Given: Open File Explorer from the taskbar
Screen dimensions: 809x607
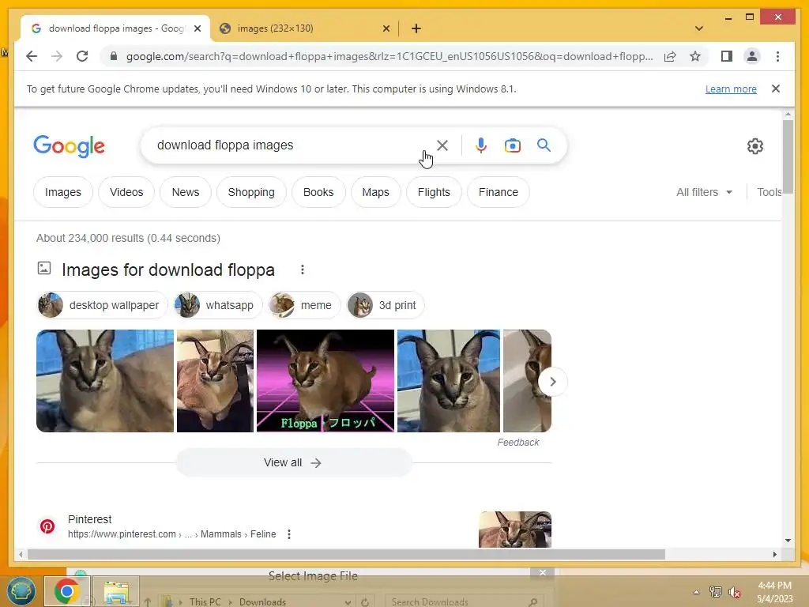Looking at the screenshot, I should (x=117, y=591).
